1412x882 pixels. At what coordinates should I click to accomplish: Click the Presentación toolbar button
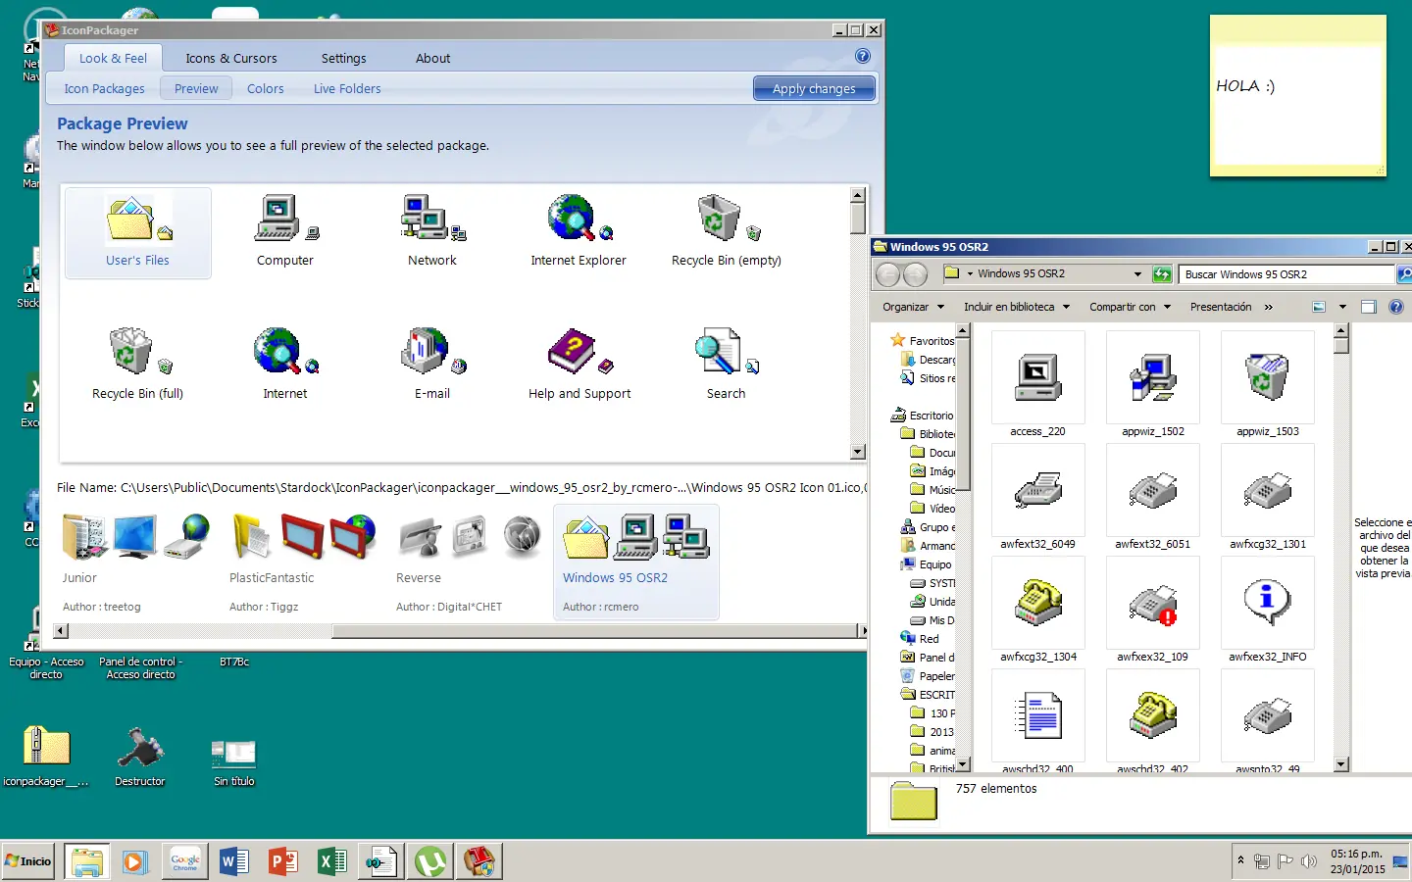1221,307
